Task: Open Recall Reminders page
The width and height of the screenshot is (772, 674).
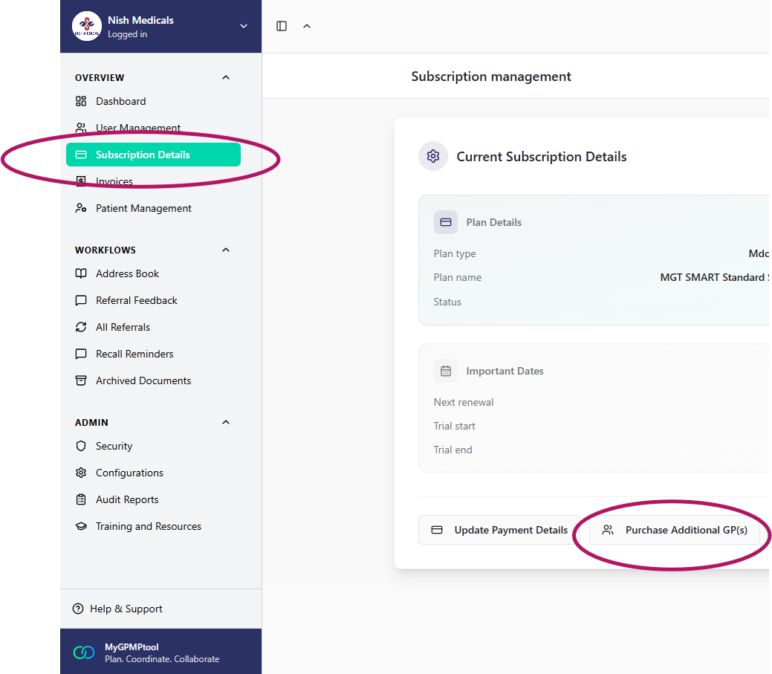Action: (134, 354)
